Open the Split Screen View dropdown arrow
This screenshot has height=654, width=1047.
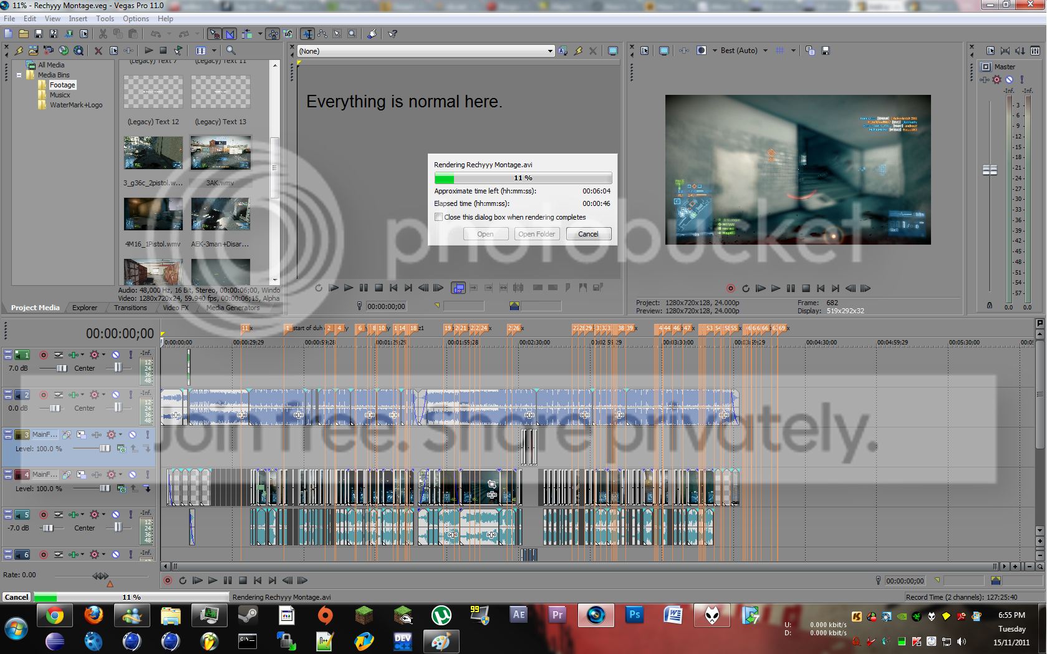pos(715,51)
